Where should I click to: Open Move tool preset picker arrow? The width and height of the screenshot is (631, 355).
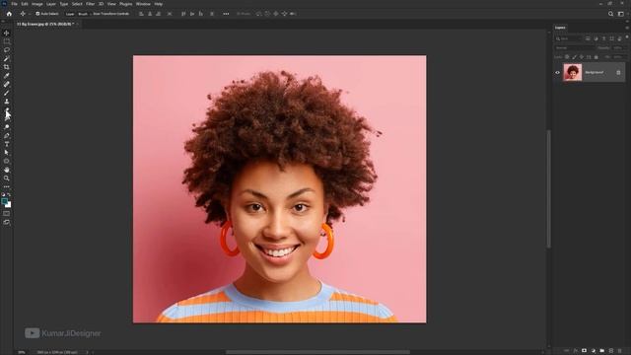(29, 14)
